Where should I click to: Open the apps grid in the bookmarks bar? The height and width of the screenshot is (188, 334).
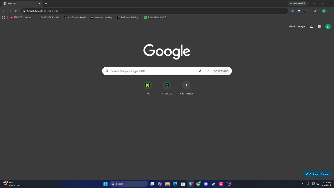[x=3, y=17]
